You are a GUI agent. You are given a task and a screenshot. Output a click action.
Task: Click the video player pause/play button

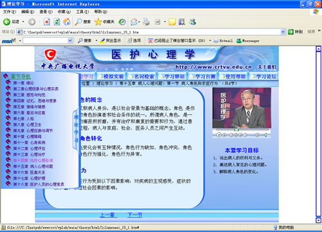click(x=219, y=135)
